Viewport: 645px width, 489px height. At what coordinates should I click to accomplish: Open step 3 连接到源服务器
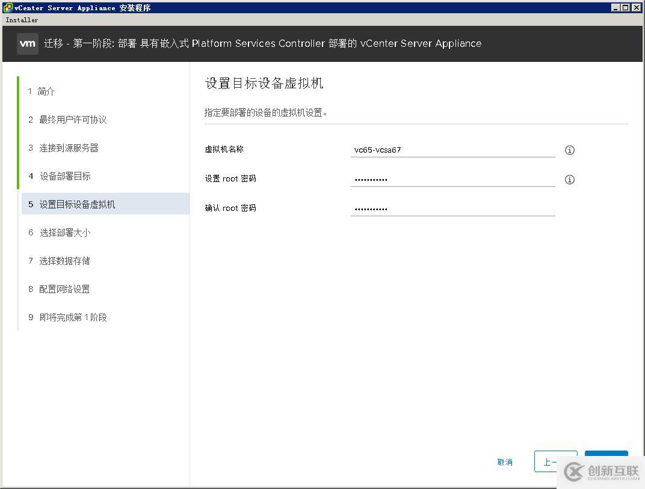63,148
